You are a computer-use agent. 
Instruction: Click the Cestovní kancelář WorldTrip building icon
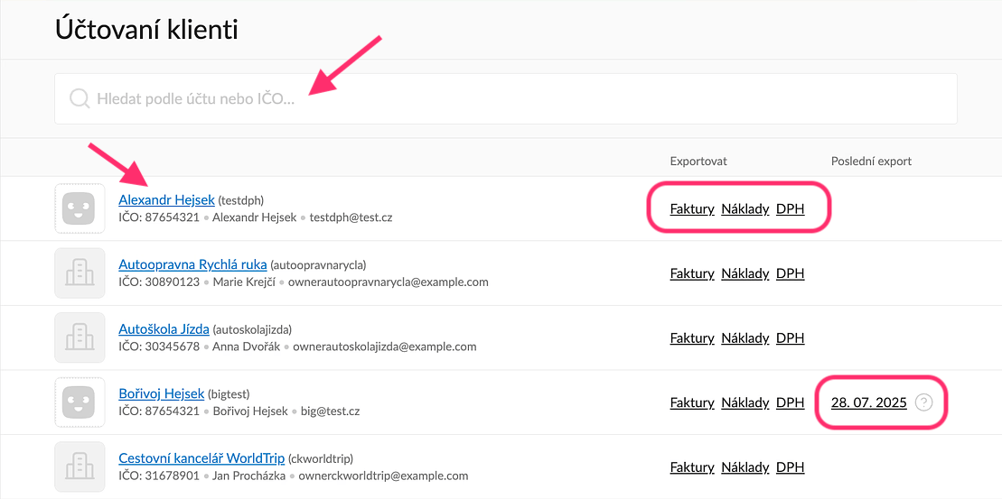pos(80,467)
